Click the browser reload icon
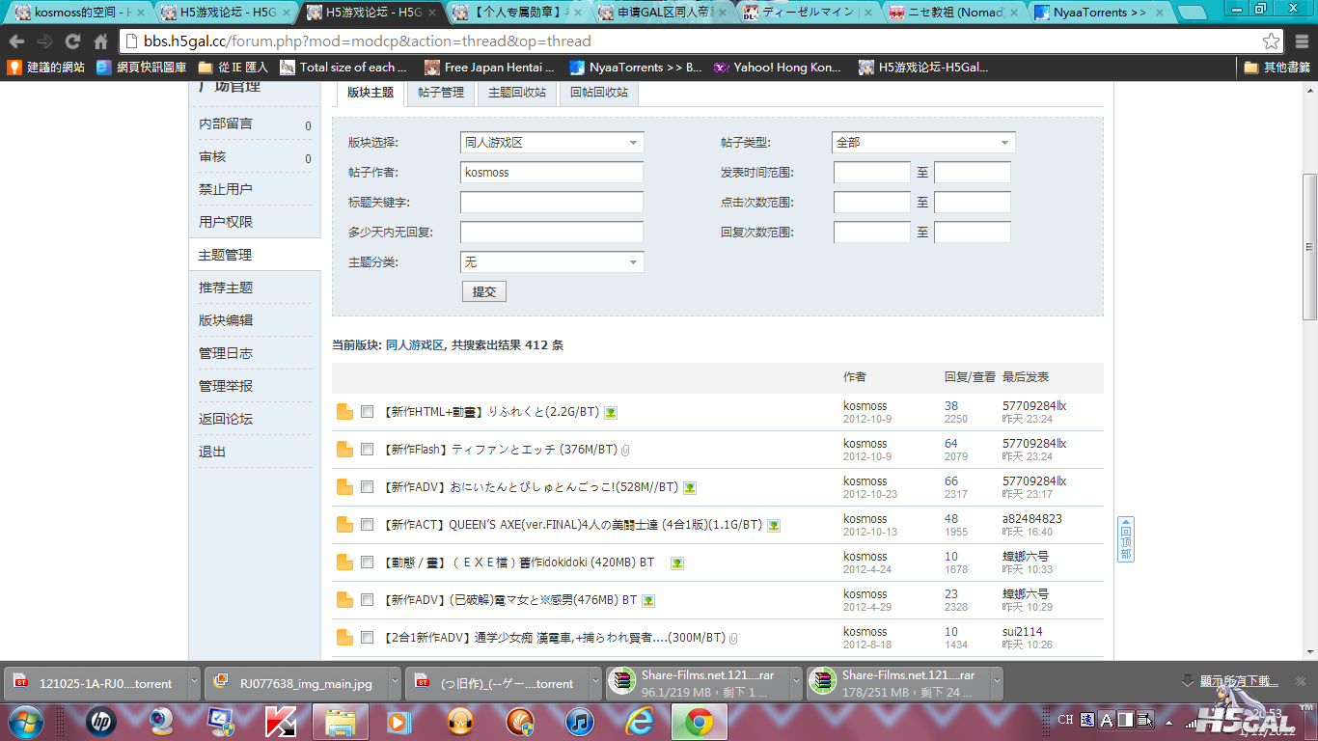The height and width of the screenshot is (741, 1318). [x=72, y=41]
